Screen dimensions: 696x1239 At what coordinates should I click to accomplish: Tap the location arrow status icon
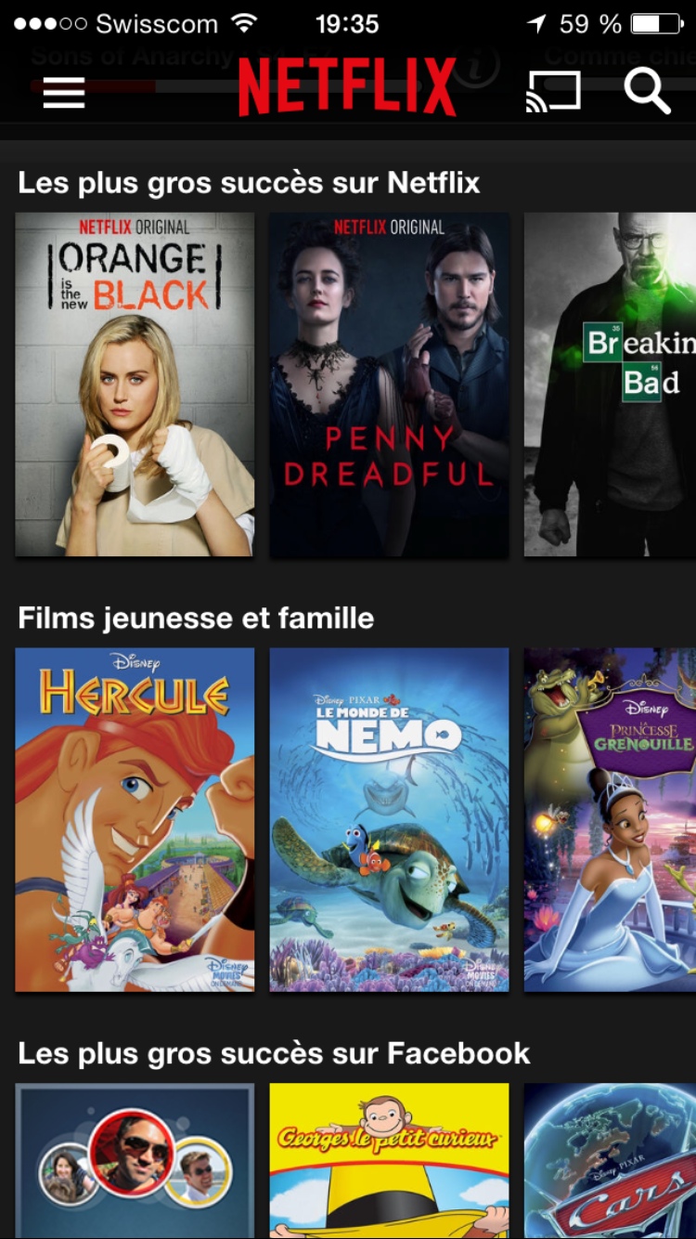point(536,23)
